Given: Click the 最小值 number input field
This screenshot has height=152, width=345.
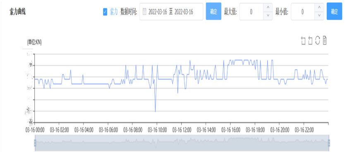Looking at the screenshot, I should pos(303,12).
